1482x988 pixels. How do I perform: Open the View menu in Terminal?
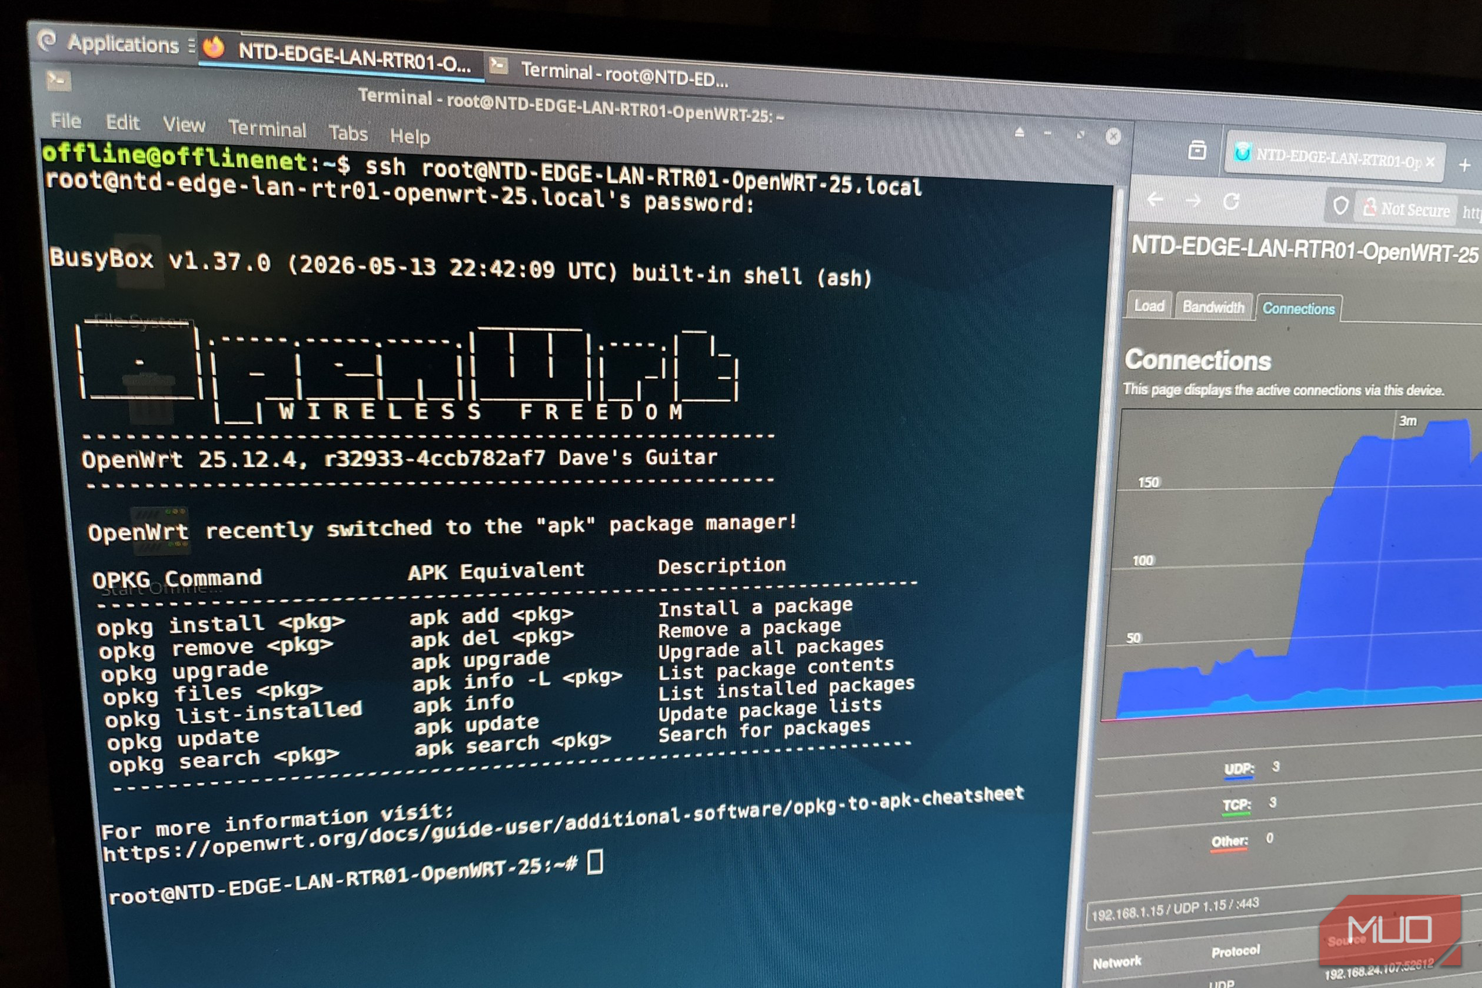[x=184, y=125]
